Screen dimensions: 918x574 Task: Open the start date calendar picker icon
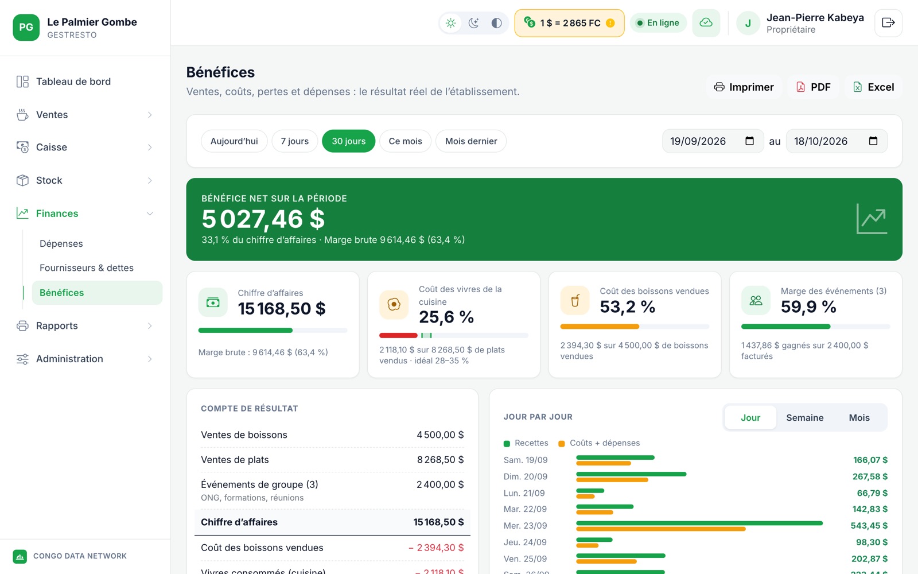[749, 141]
